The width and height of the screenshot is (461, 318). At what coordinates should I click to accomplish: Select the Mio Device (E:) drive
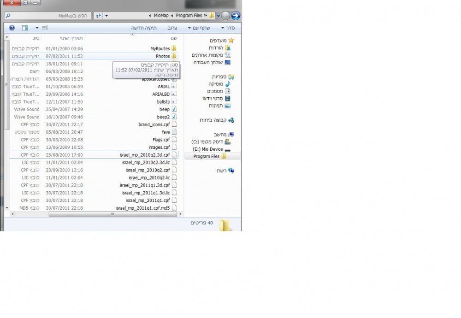[x=212, y=149]
